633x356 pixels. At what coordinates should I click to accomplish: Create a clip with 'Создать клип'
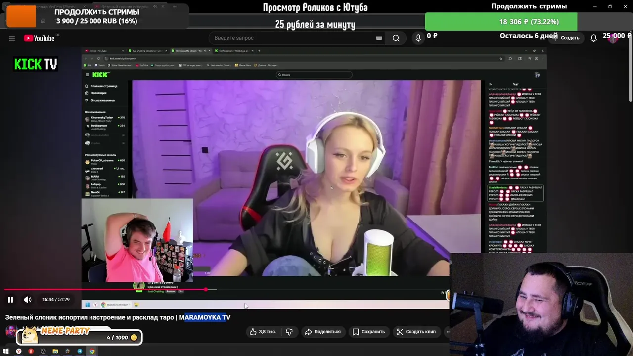point(416,332)
